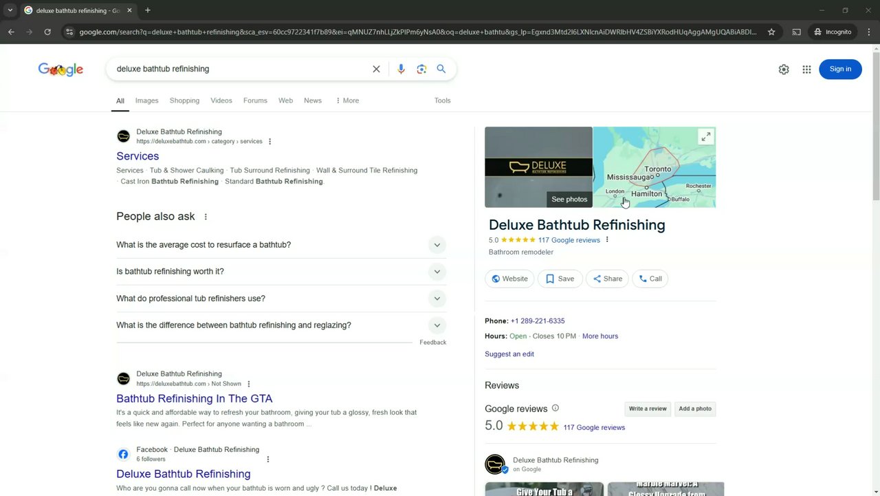The height and width of the screenshot is (496, 880).
Task: Click the blue search magnifier icon
Action: click(441, 69)
